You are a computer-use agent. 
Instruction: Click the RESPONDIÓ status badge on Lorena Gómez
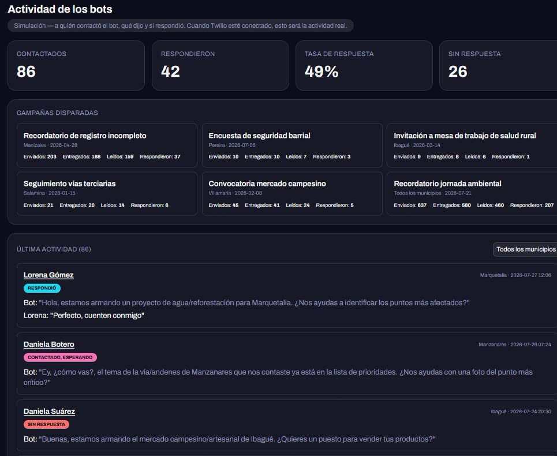(42, 288)
